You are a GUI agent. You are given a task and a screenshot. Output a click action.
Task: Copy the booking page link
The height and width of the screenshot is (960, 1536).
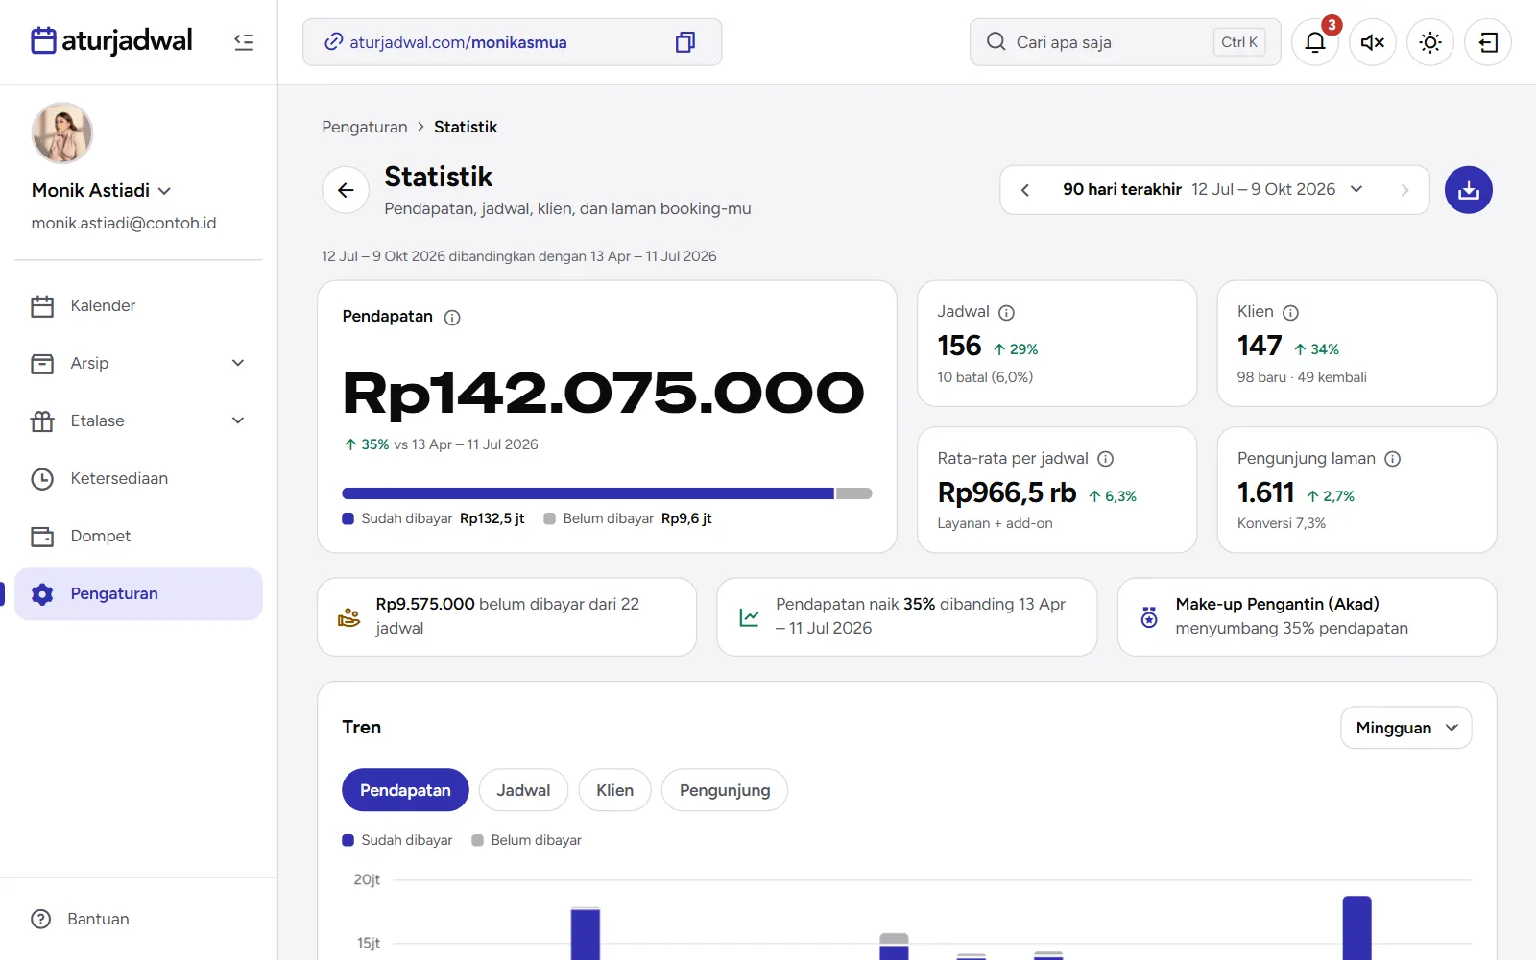[684, 42]
